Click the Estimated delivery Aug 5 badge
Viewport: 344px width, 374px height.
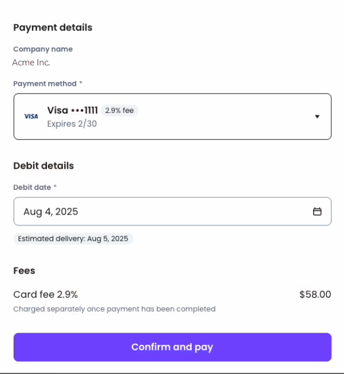coord(73,239)
